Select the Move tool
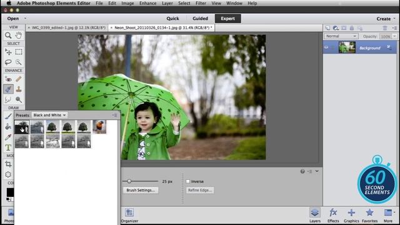This screenshot has width=400, height=225. (8, 52)
